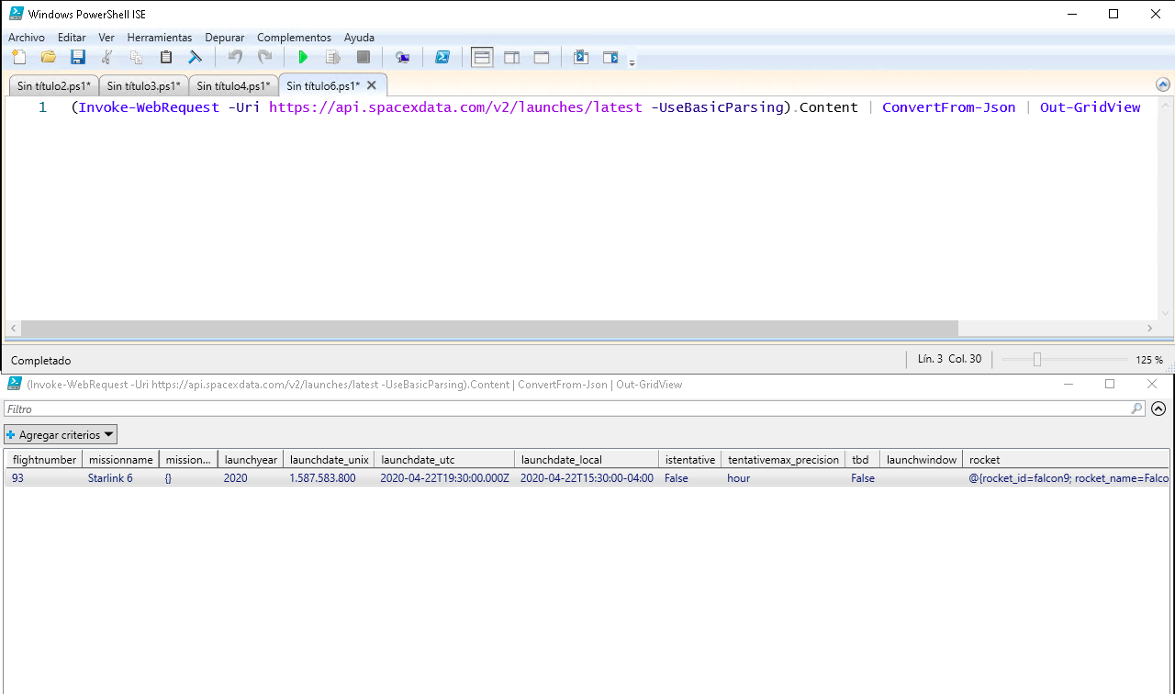Show script pane on top layout
The width and height of the screenshot is (1175, 694).
[482, 58]
